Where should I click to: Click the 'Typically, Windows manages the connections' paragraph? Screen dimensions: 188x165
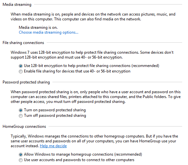tap(94, 141)
